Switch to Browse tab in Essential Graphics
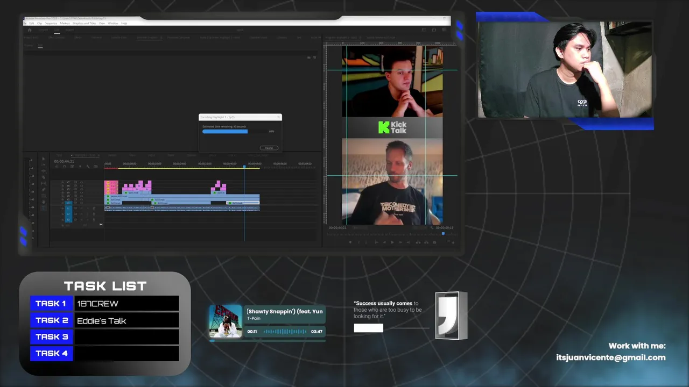This screenshot has width=689, height=387. (x=29, y=45)
